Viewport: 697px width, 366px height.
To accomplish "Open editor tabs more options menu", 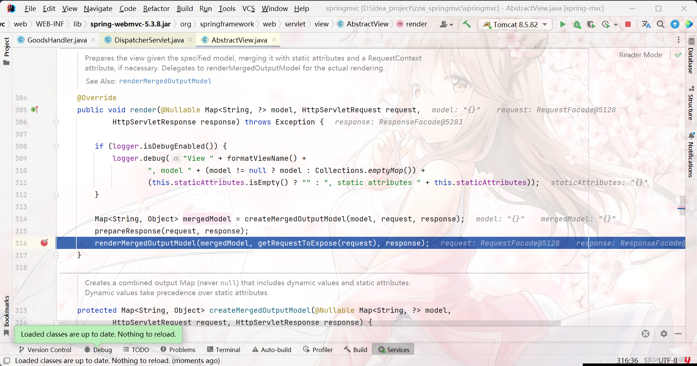I will pos(679,40).
